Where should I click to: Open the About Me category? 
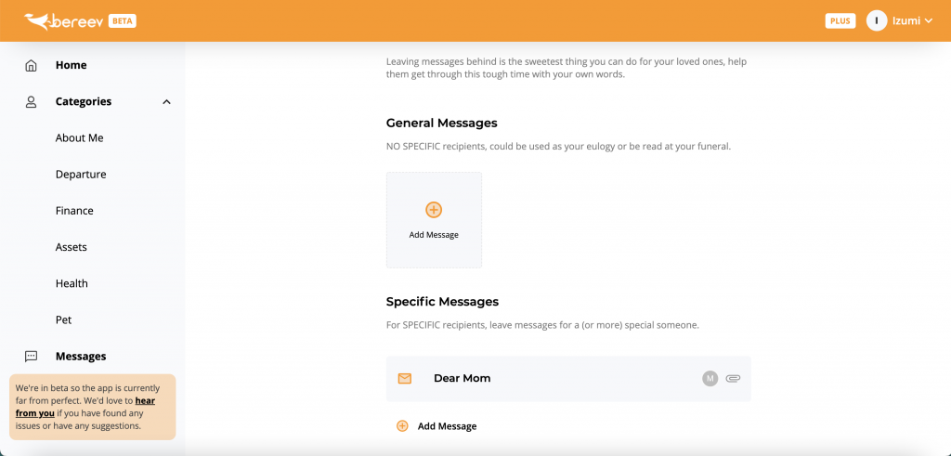80,137
